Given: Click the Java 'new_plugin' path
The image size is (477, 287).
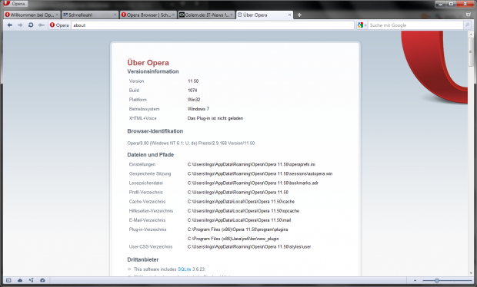Looking at the screenshot, I should pyautogui.click(x=233, y=239).
